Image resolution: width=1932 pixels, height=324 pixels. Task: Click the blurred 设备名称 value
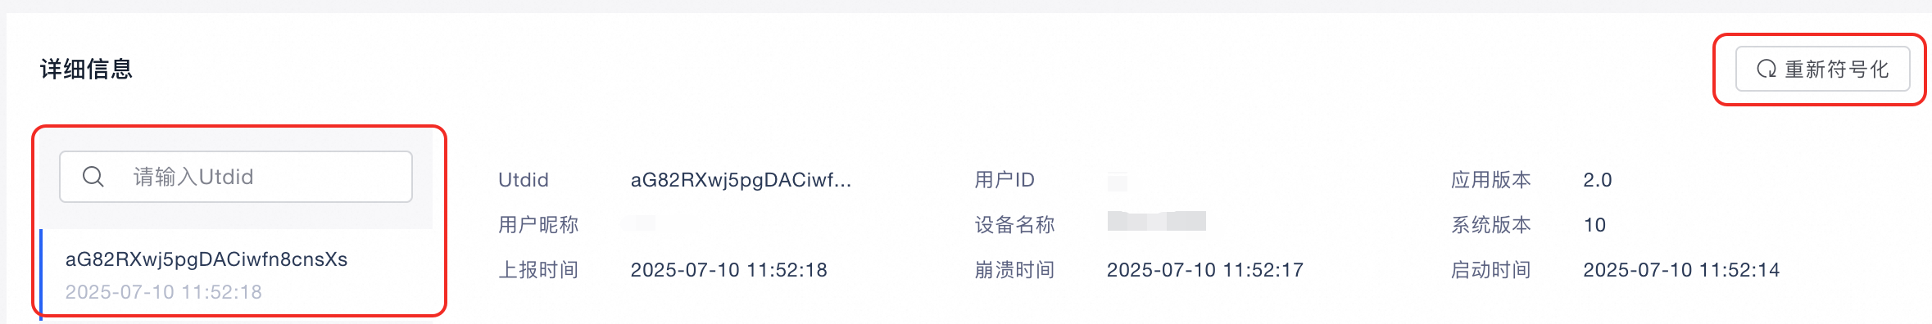1156,221
